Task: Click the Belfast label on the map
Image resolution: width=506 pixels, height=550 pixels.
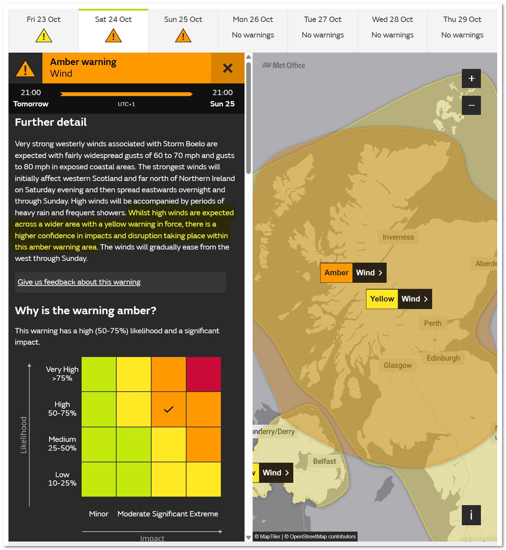Action: coord(324,461)
